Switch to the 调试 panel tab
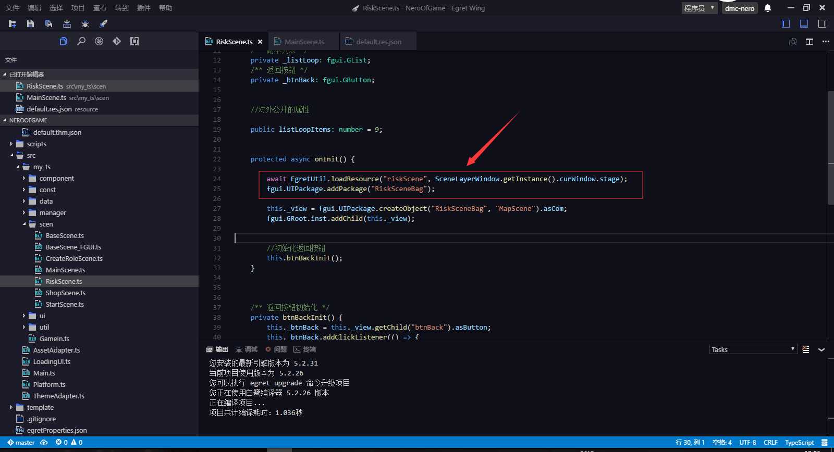 pyautogui.click(x=247, y=349)
